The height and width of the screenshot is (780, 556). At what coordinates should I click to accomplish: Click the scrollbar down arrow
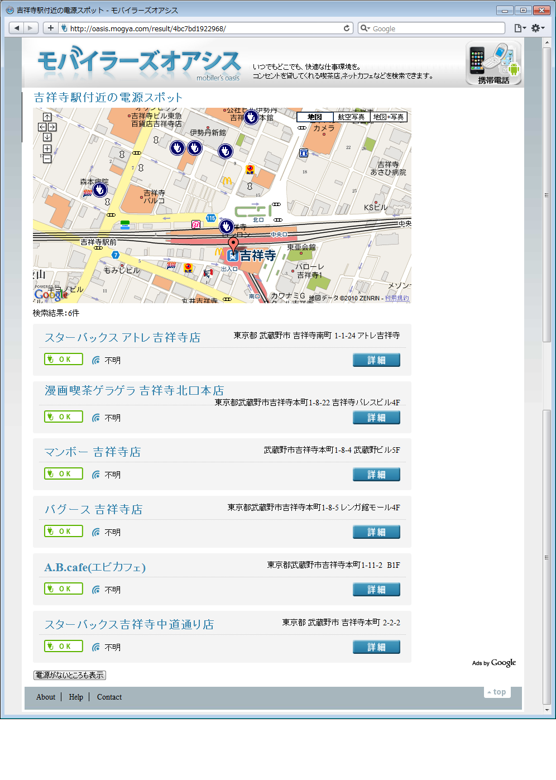tap(547, 710)
